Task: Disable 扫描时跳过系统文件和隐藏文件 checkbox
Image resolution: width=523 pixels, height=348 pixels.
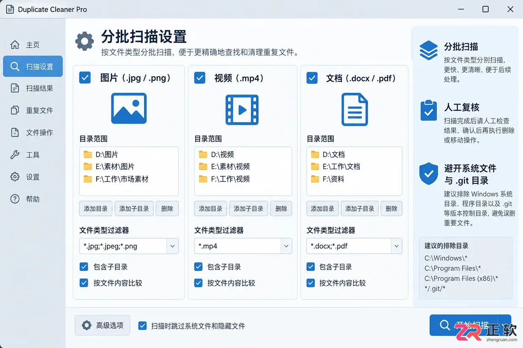Action: [143, 326]
